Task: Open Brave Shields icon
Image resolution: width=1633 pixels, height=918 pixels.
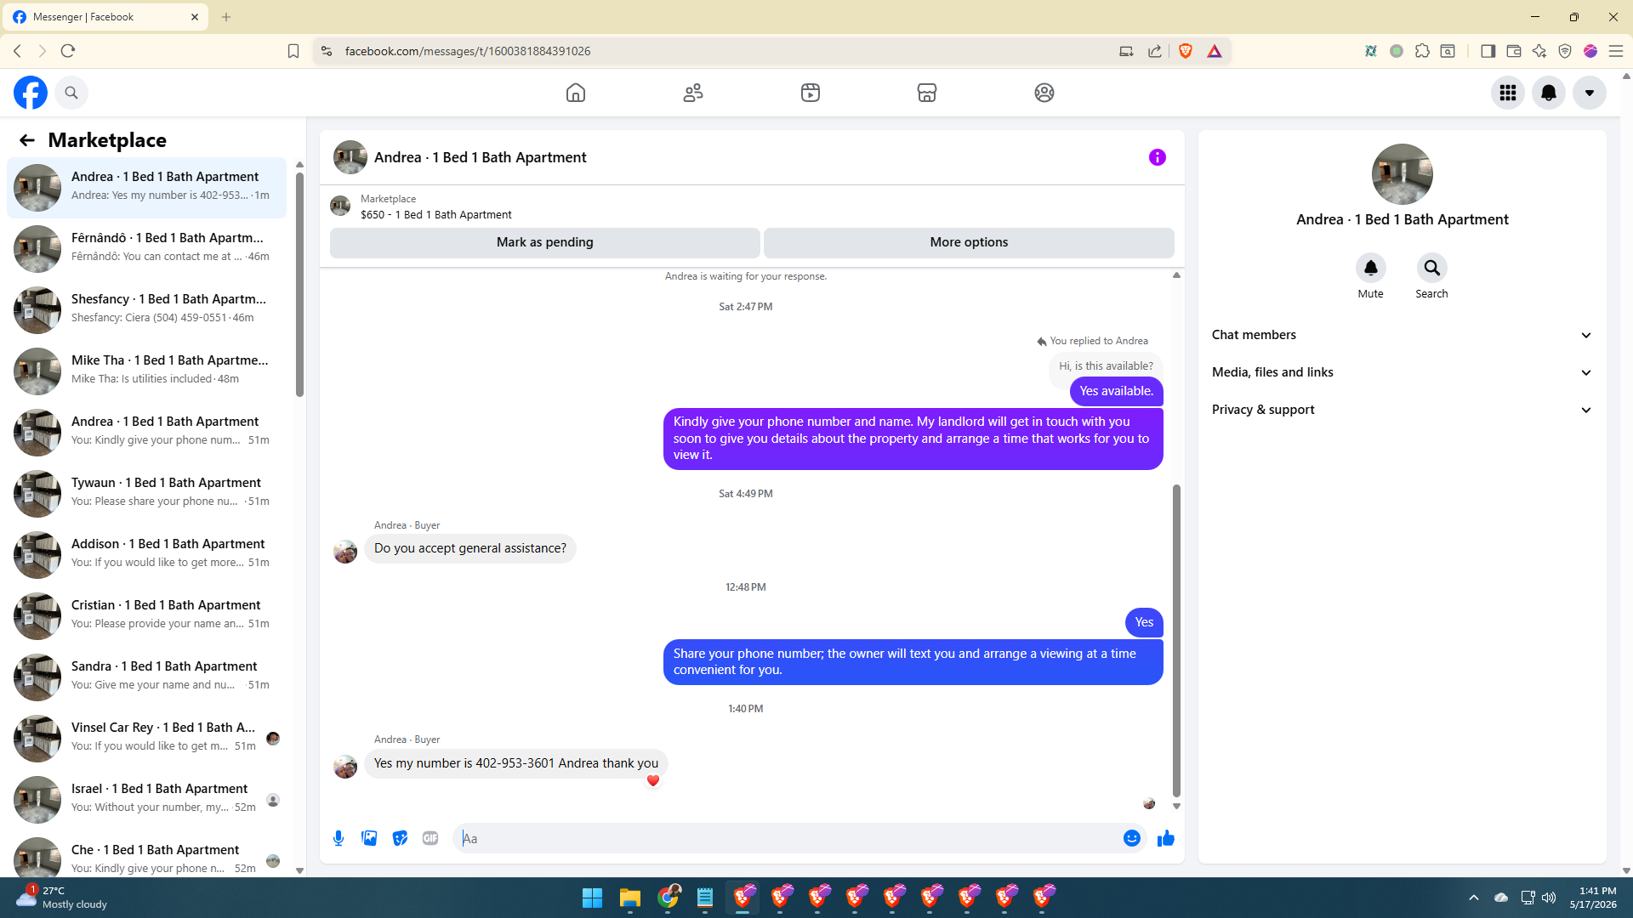Action: tap(1186, 51)
